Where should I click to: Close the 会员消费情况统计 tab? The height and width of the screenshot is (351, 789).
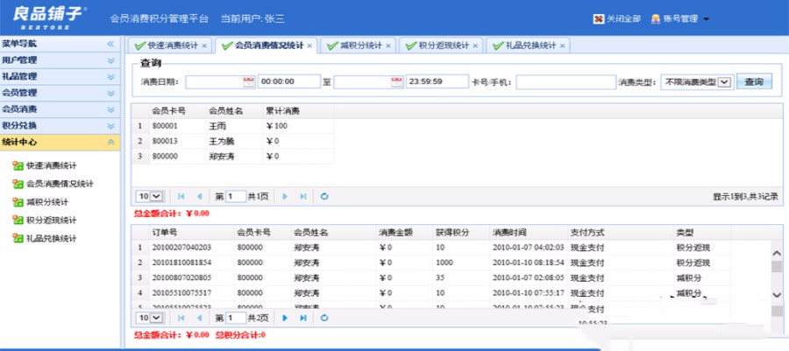pos(309,46)
